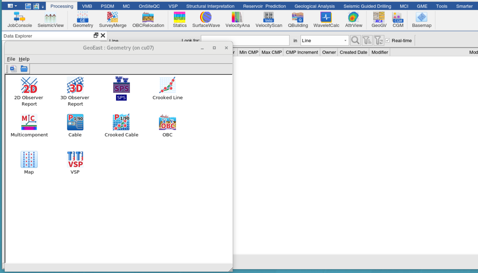Undock the Data Explorer panel
Viewport: 478px width, 273px height.
click(96, 35)
